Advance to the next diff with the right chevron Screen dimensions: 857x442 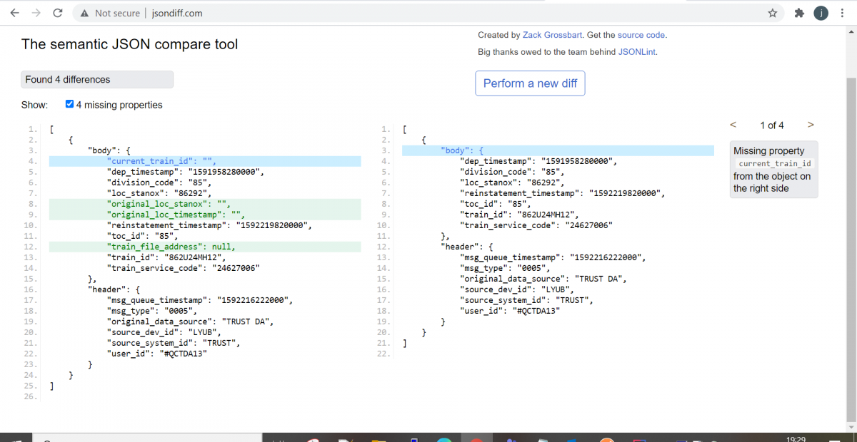click(811, 125)
